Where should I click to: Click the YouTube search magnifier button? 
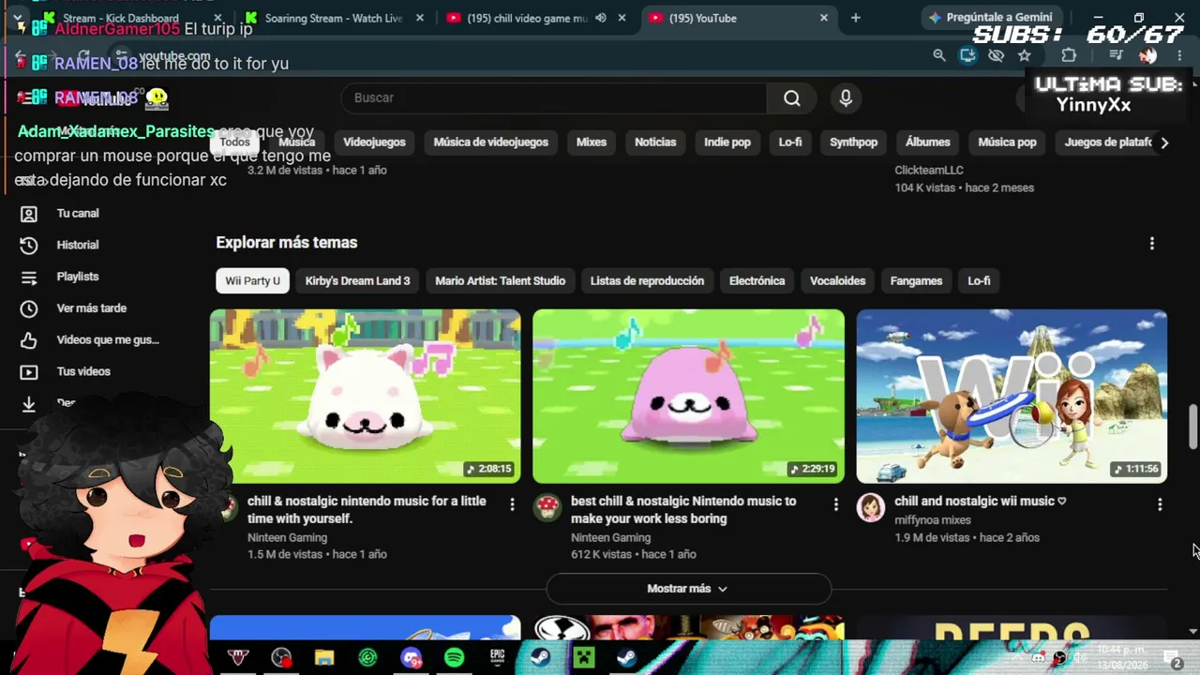tap(792, 98)
